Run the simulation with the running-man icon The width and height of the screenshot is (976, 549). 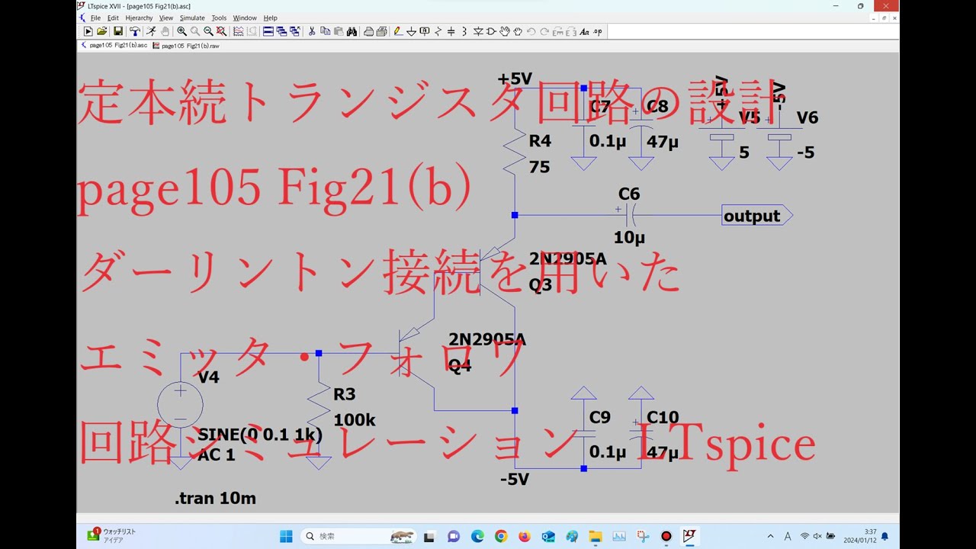tap(151, 31)
